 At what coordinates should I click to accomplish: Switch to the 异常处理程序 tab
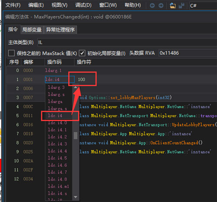pos(60,30)
